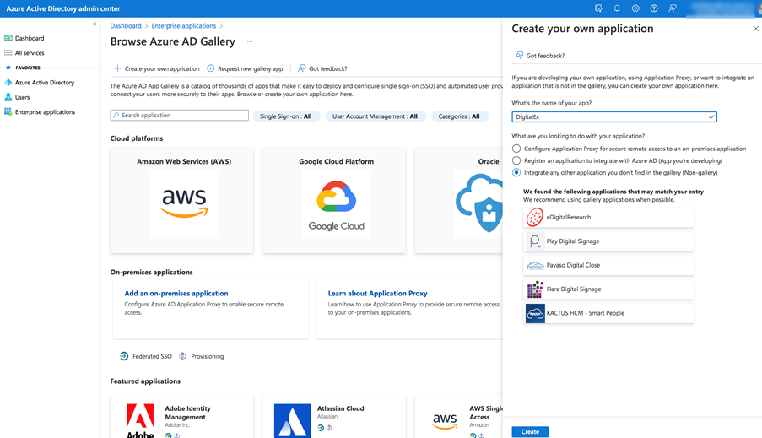Screen dimensions: 762x438
Task: Open the settings gear in header
Action: click(x=635, y=8)
